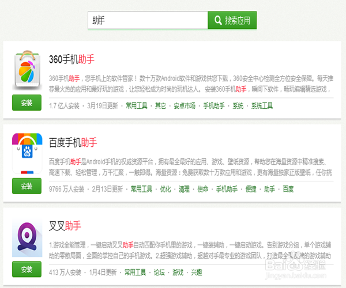346x288 pixels.
Task: Click the 3月19日更新 update date text
Action: pyautogui.click(x=103, y=106)
